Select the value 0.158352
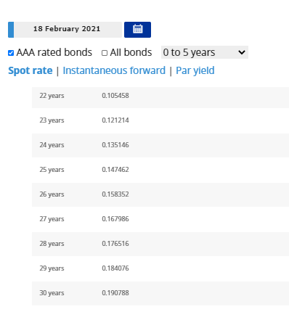The width and height of the screenshot is (289, 325). (x=115, y=194)
